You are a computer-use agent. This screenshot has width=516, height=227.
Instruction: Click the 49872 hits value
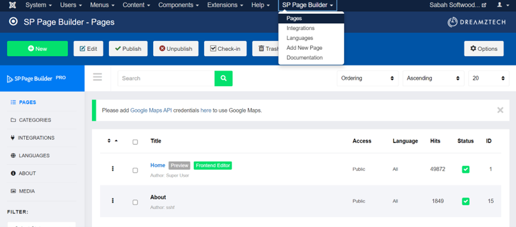(438, 169)
